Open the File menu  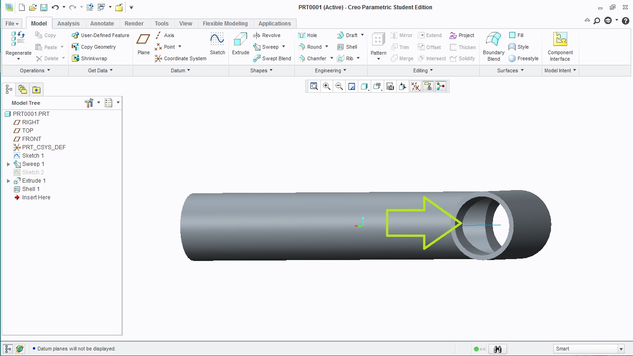(12, 24)
